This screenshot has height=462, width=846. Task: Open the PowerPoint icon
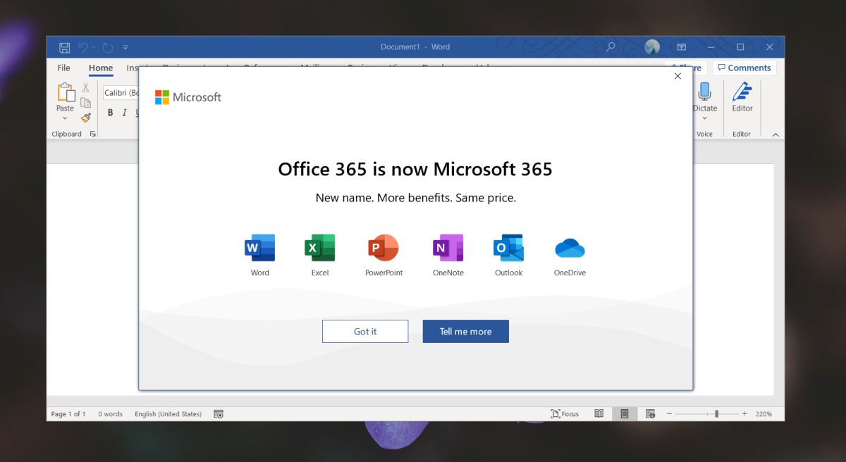pyautogui.click(x=383, y=247)
